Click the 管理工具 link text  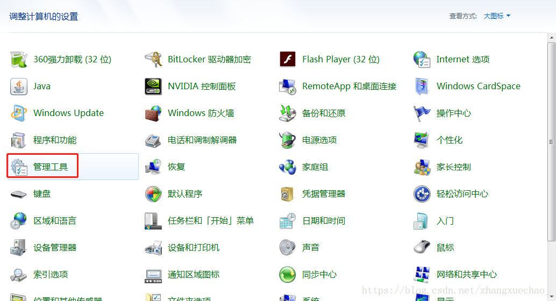[51, 167]
